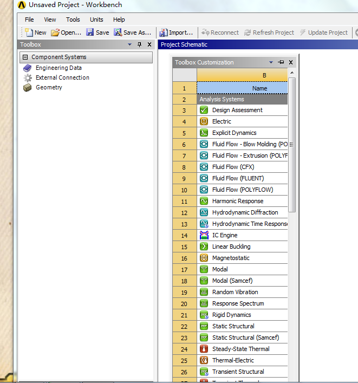This screenshot has width=358, height=383.
Task: Click column B header
Action: (242, 75)
